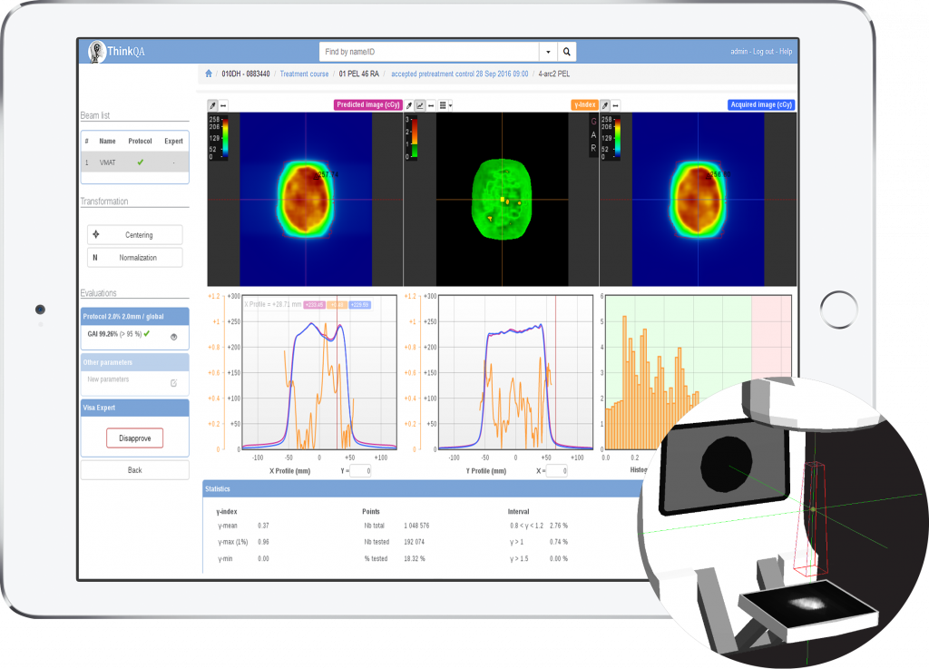Screen dimensions: 929x669
Task: Show GAI details using the eye icon
Action: (x=173, y=335)
